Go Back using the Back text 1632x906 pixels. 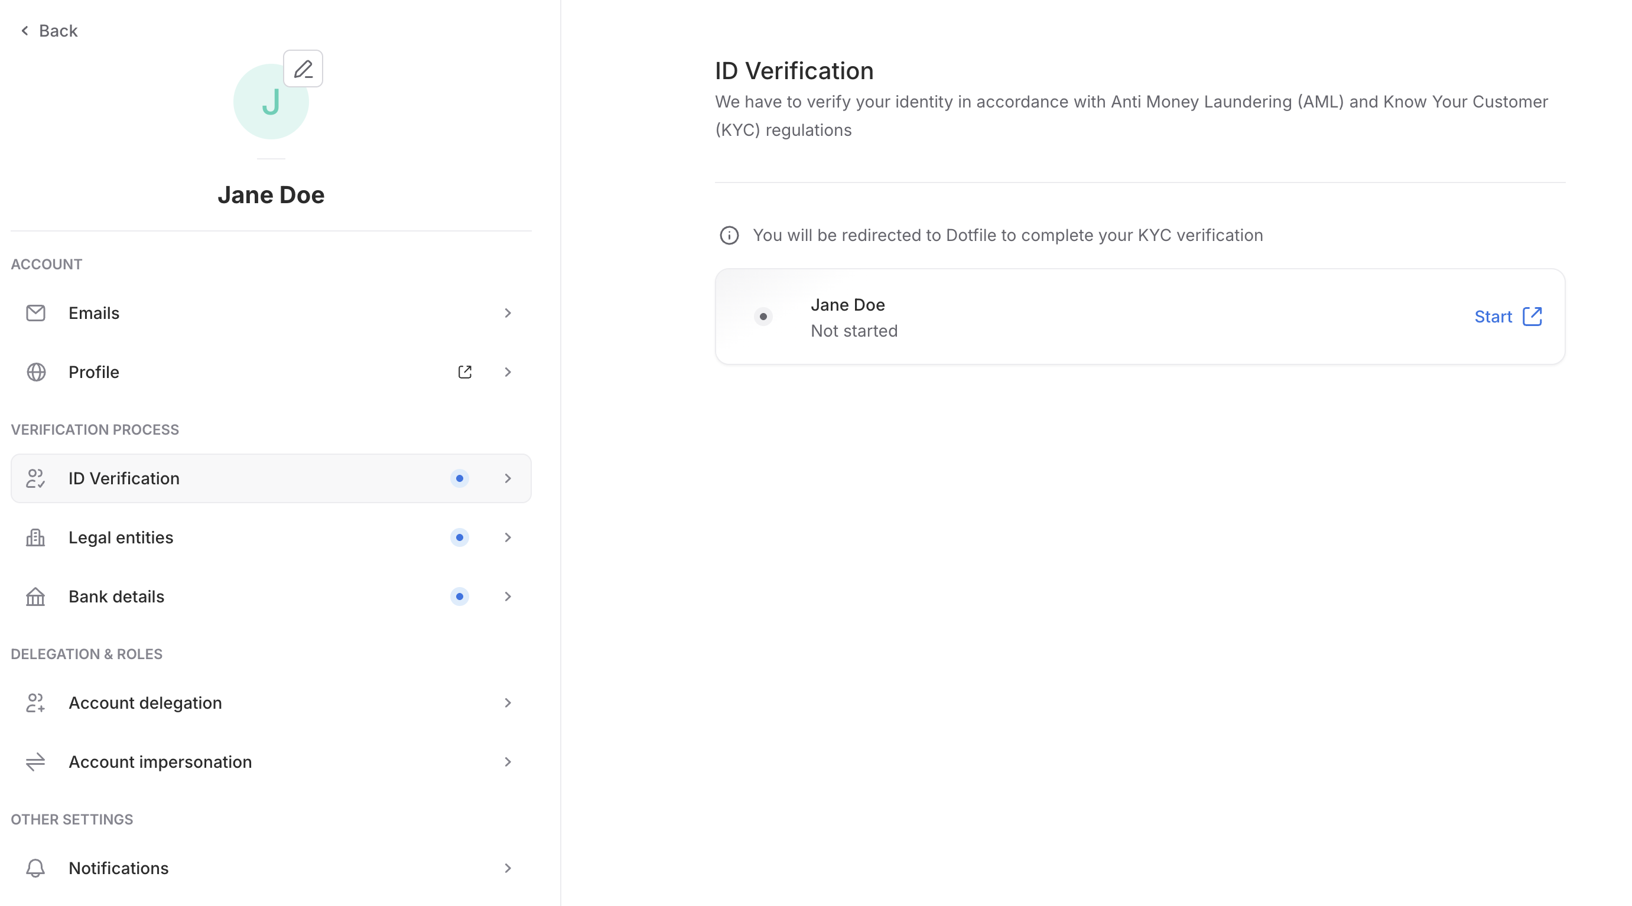click(58, 30)
